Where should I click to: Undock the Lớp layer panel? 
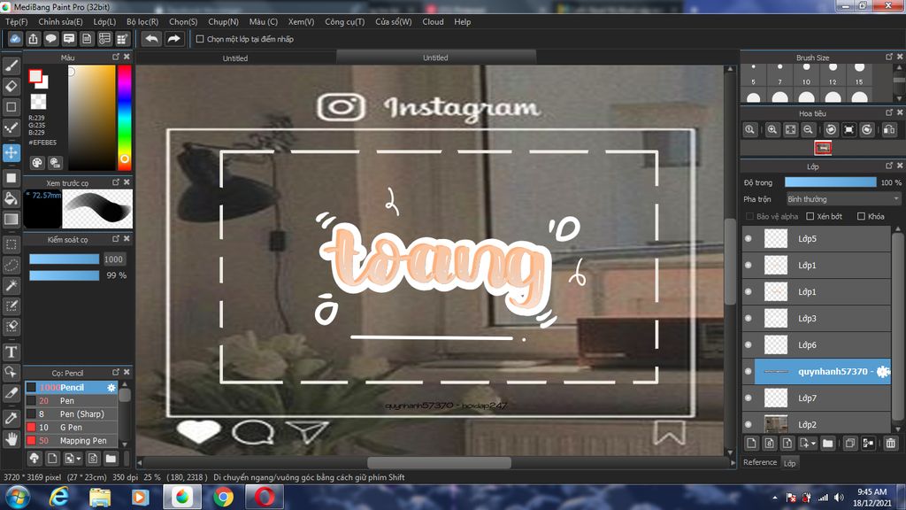pos(888,166)
